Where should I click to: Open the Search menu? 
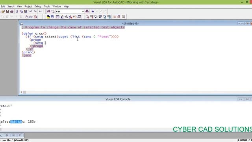(x=11, y=6)
